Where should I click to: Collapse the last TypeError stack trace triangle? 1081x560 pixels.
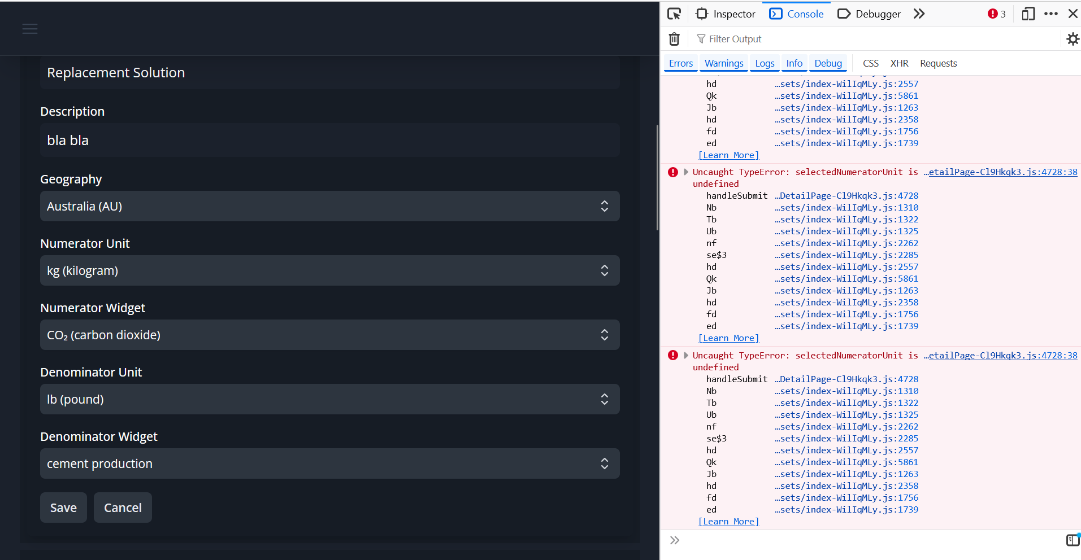tap(685, 356)
